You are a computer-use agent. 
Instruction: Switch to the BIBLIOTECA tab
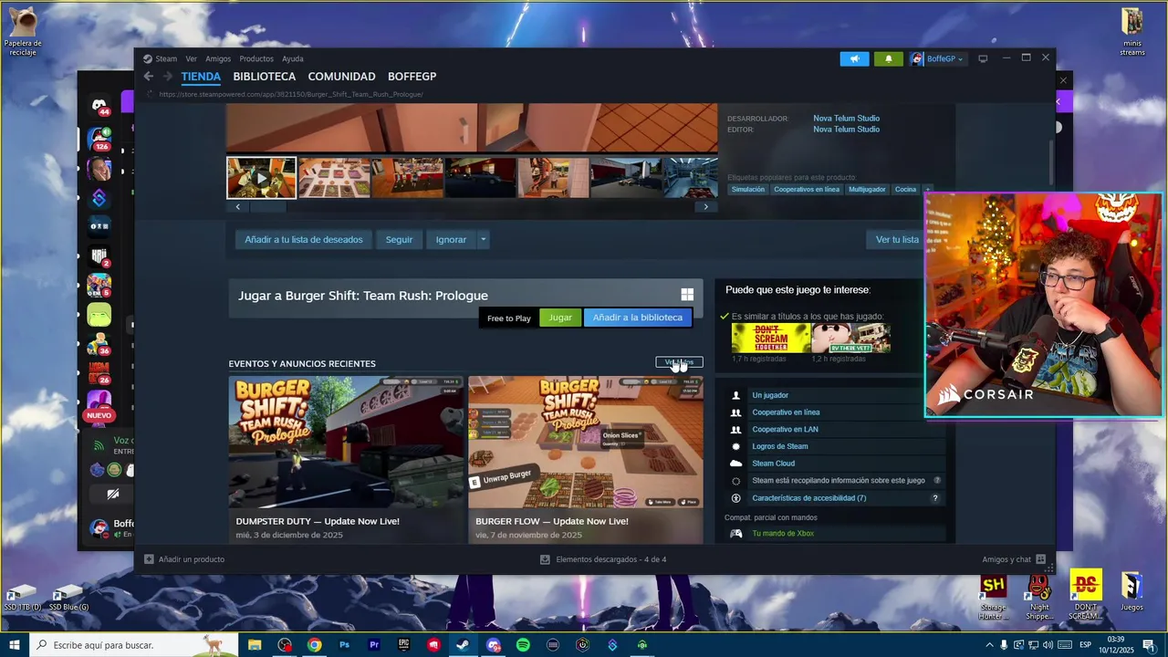[x=265, y=77]
